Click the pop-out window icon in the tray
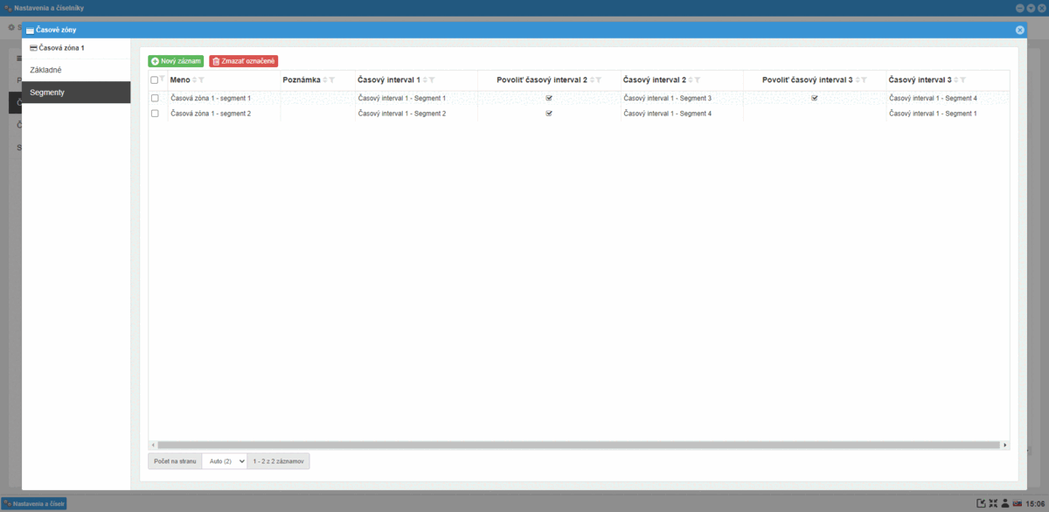Viewport: 1049px width, 512px height. (981, 503)
